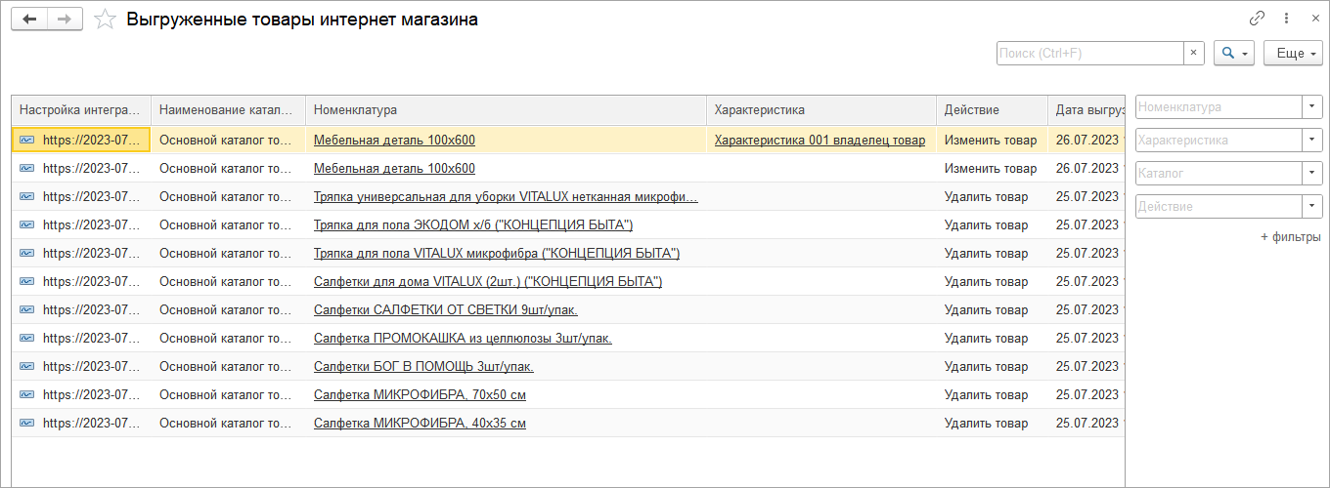Expand the Действие filter dropdown
The width and height of the screenshot is (1330, 488).
click(1311, 207)
